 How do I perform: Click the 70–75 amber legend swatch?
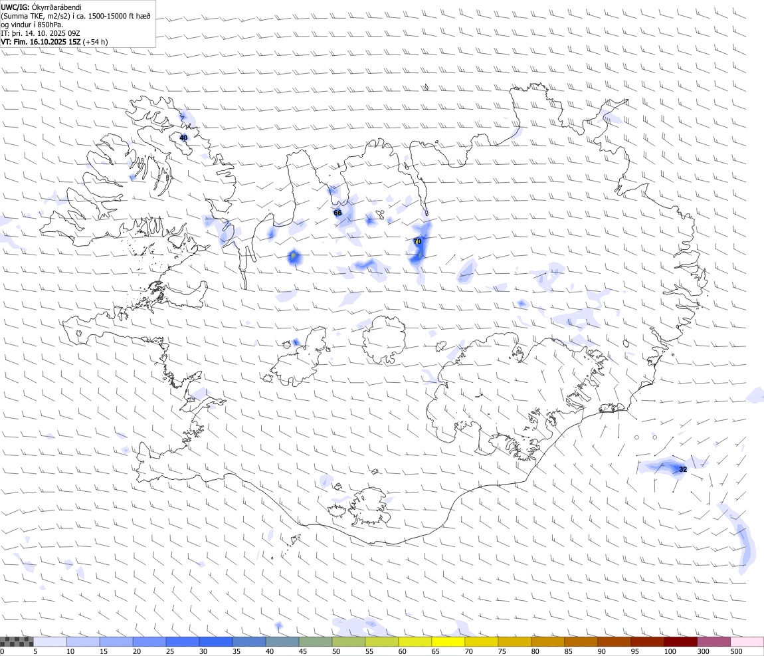482,641
